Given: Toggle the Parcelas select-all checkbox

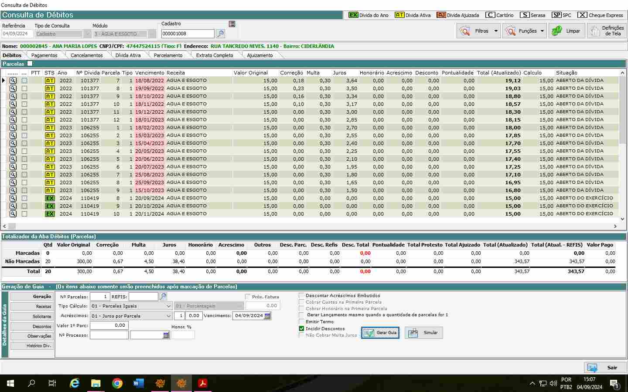Looking at the screenshot, I should [30, 64].
